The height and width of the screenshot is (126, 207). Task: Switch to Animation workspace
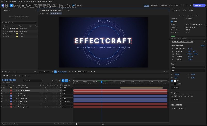(x=155, y=5)
